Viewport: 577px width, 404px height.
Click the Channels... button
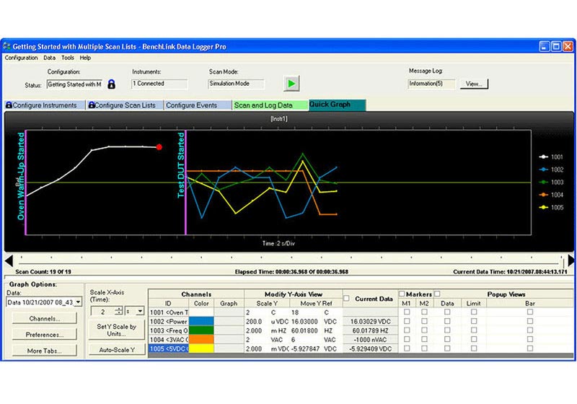[45, 318]
